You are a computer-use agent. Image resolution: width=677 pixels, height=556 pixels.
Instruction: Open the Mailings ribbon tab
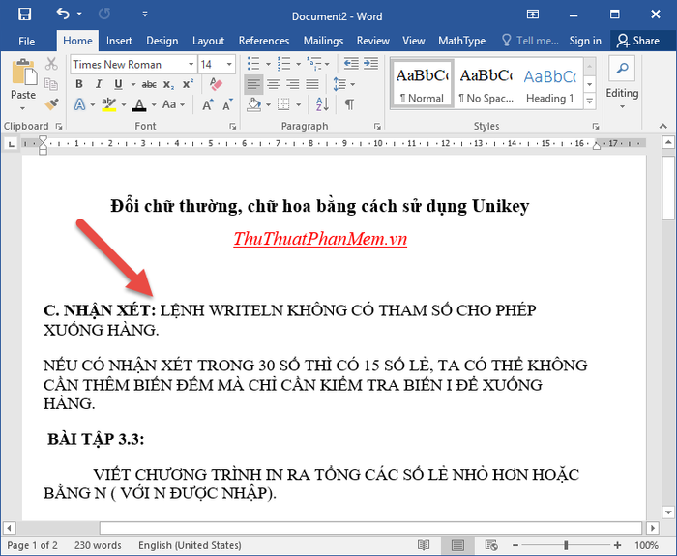322,41
